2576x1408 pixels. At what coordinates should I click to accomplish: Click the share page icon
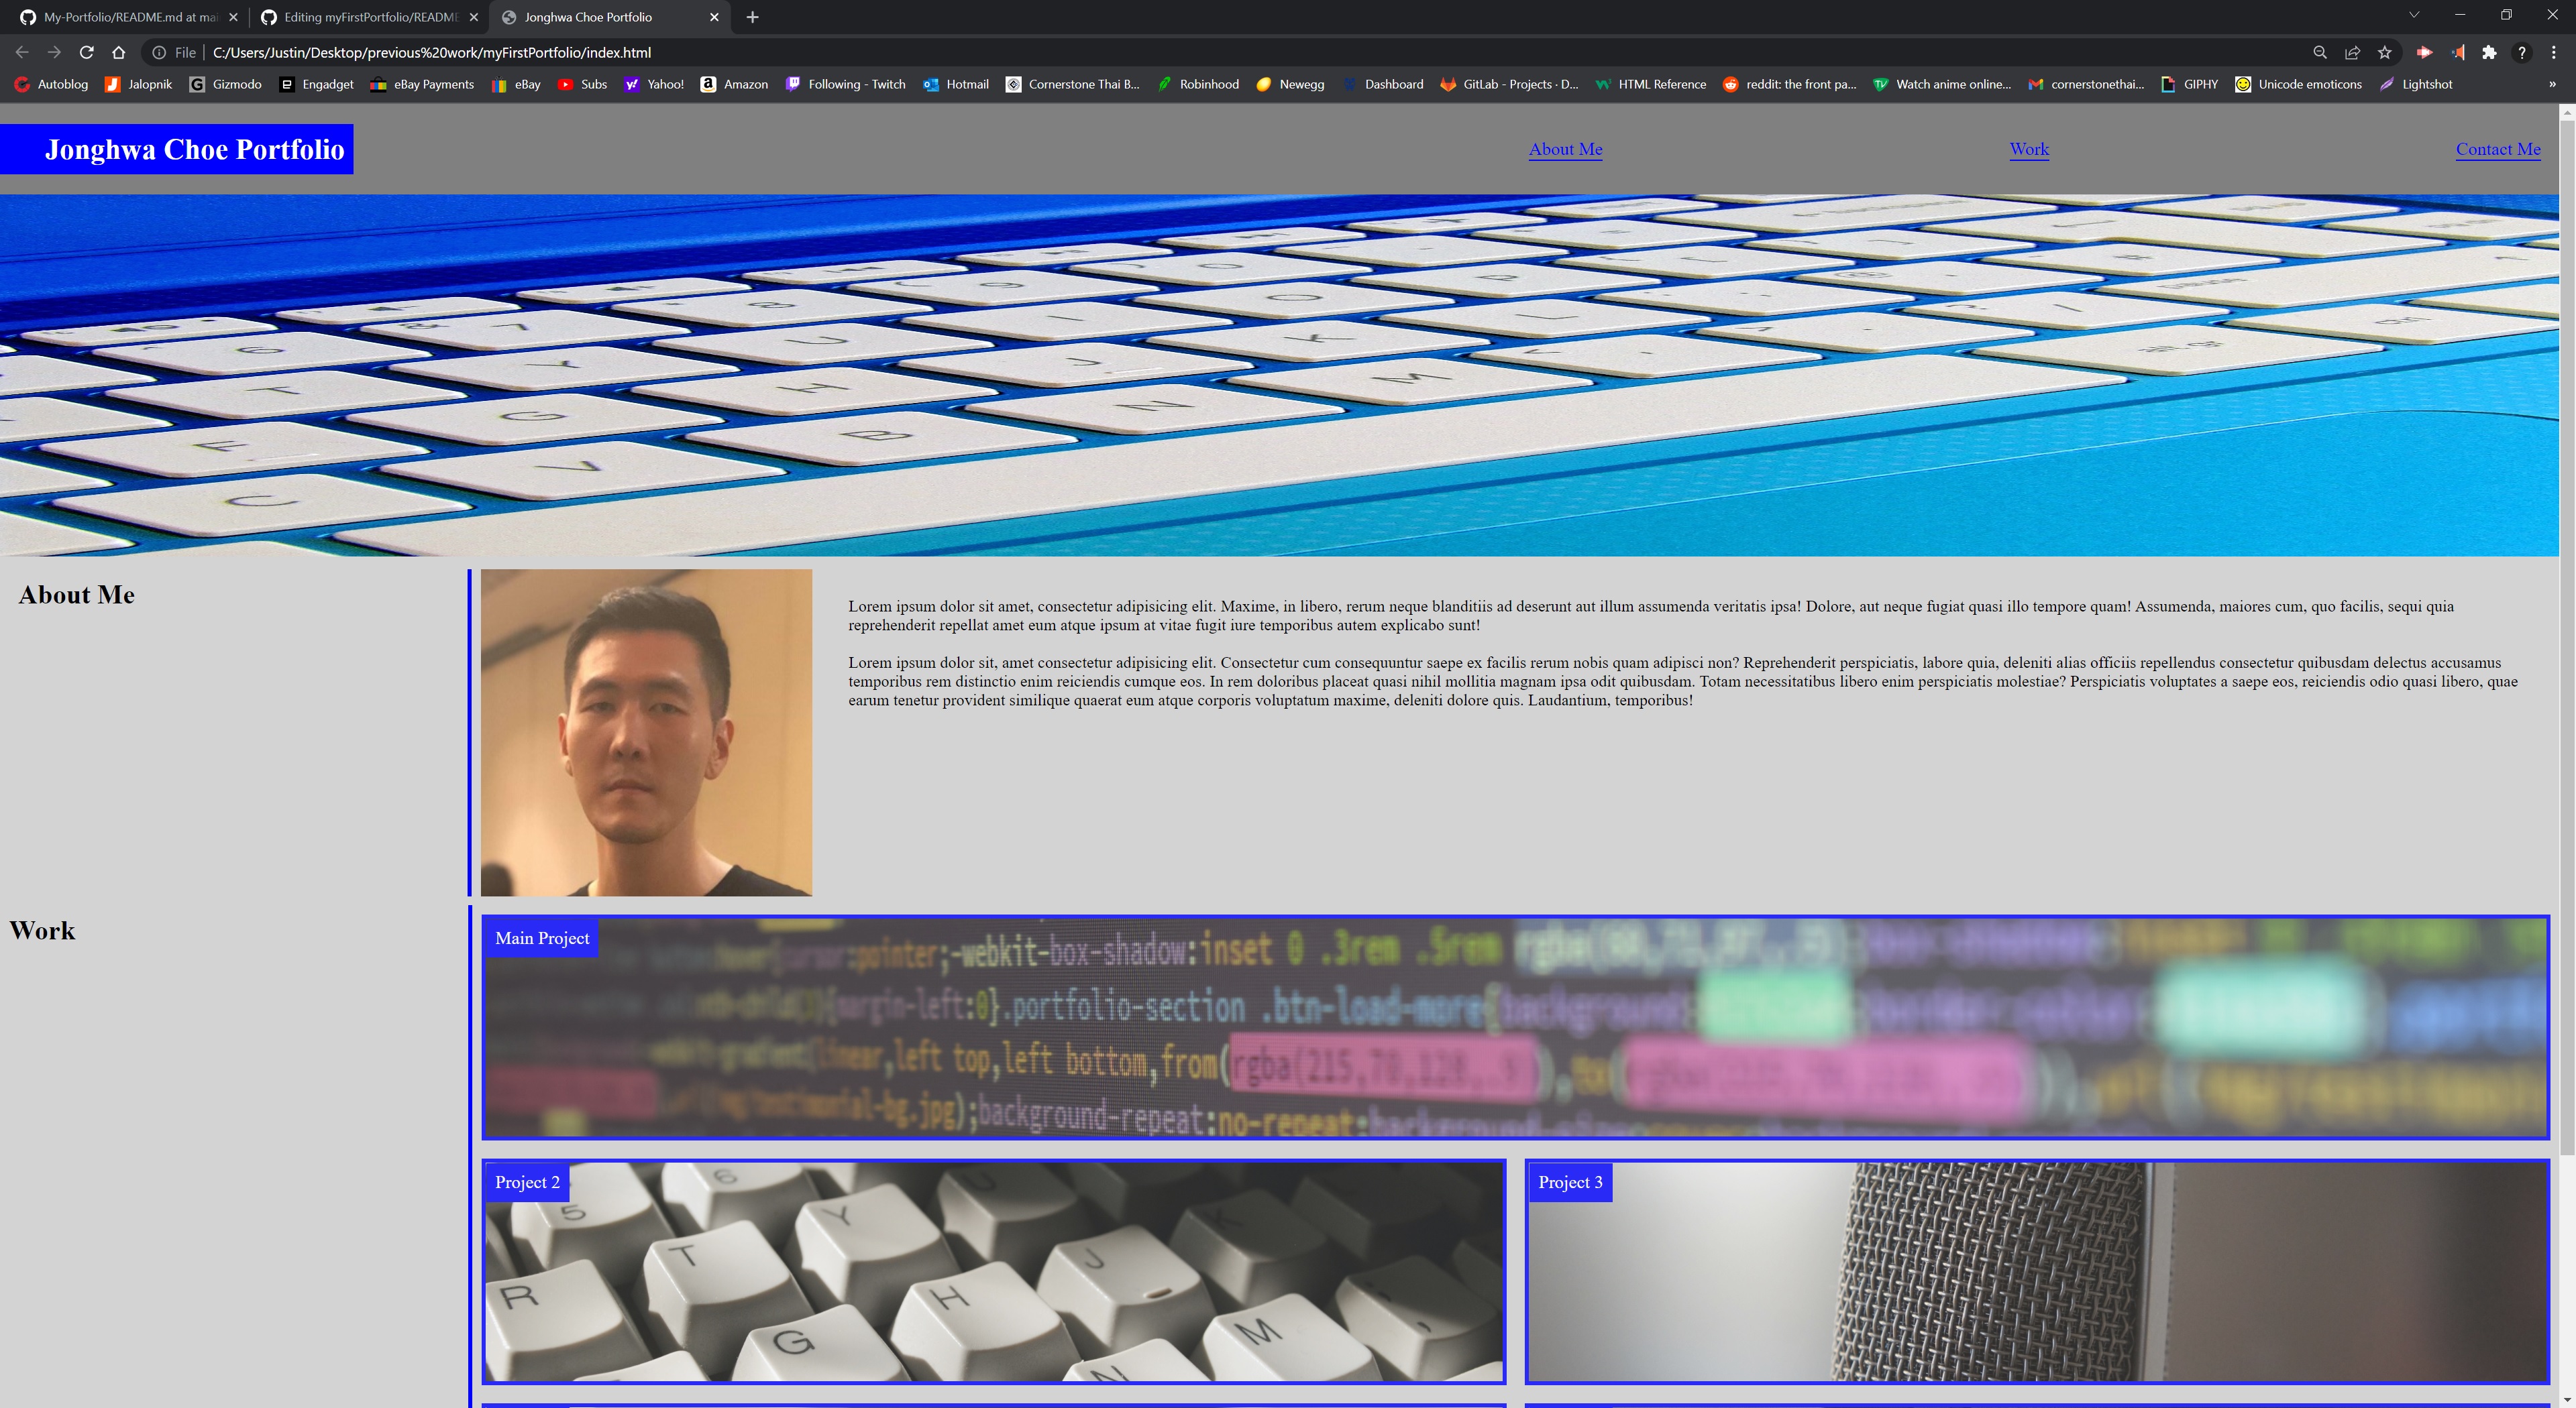click(x=2352, y=52)
